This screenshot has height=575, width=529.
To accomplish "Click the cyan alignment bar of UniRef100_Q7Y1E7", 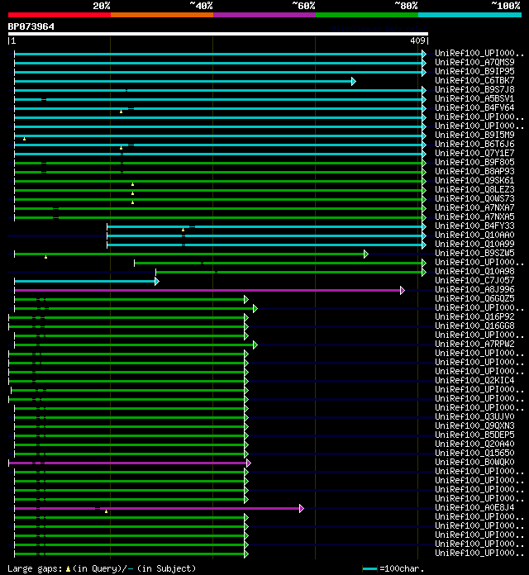I will [x=218, y=154].
